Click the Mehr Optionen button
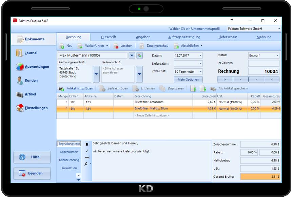 click(x=188, y=80)
